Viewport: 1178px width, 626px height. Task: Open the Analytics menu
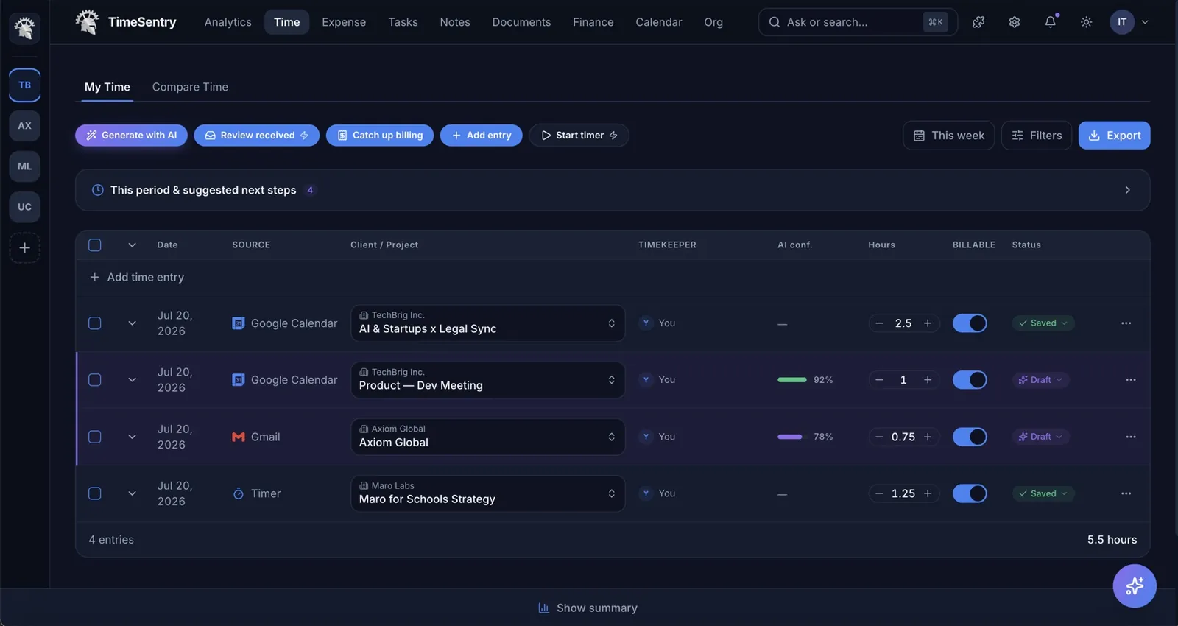pyautogui.click(x=228, y=22)
